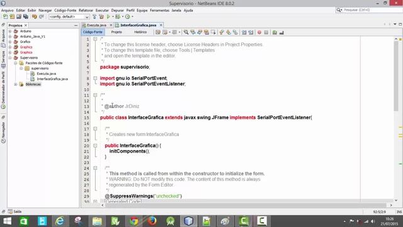The image size is (403, 227).
Task: Collapse Pacotes de Códigos-fonte node
Action: [x=16, y=63]
